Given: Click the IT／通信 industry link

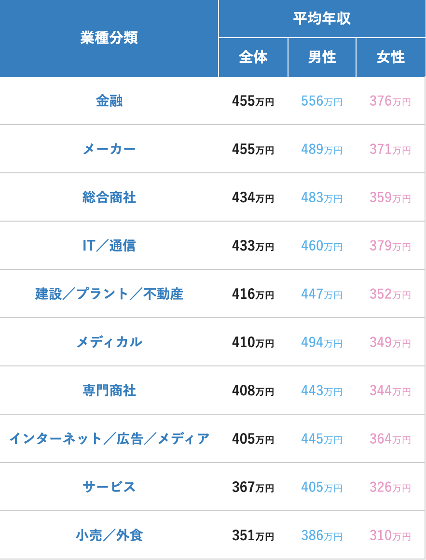Looking at the screenshot, I should 109,246.
